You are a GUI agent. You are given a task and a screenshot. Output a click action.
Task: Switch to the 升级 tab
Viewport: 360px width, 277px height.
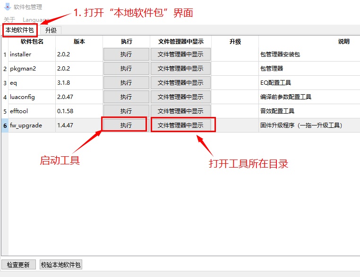click(51, 30)
